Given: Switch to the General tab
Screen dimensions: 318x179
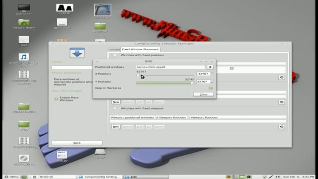Looking at the screenshot, I should [114, 50].
